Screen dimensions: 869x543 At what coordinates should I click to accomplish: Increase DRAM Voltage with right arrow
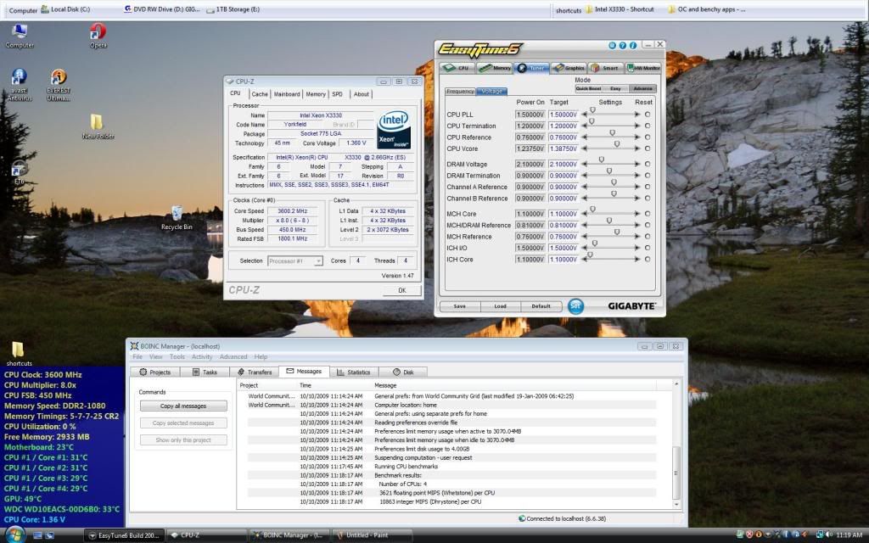click(637, 164)
